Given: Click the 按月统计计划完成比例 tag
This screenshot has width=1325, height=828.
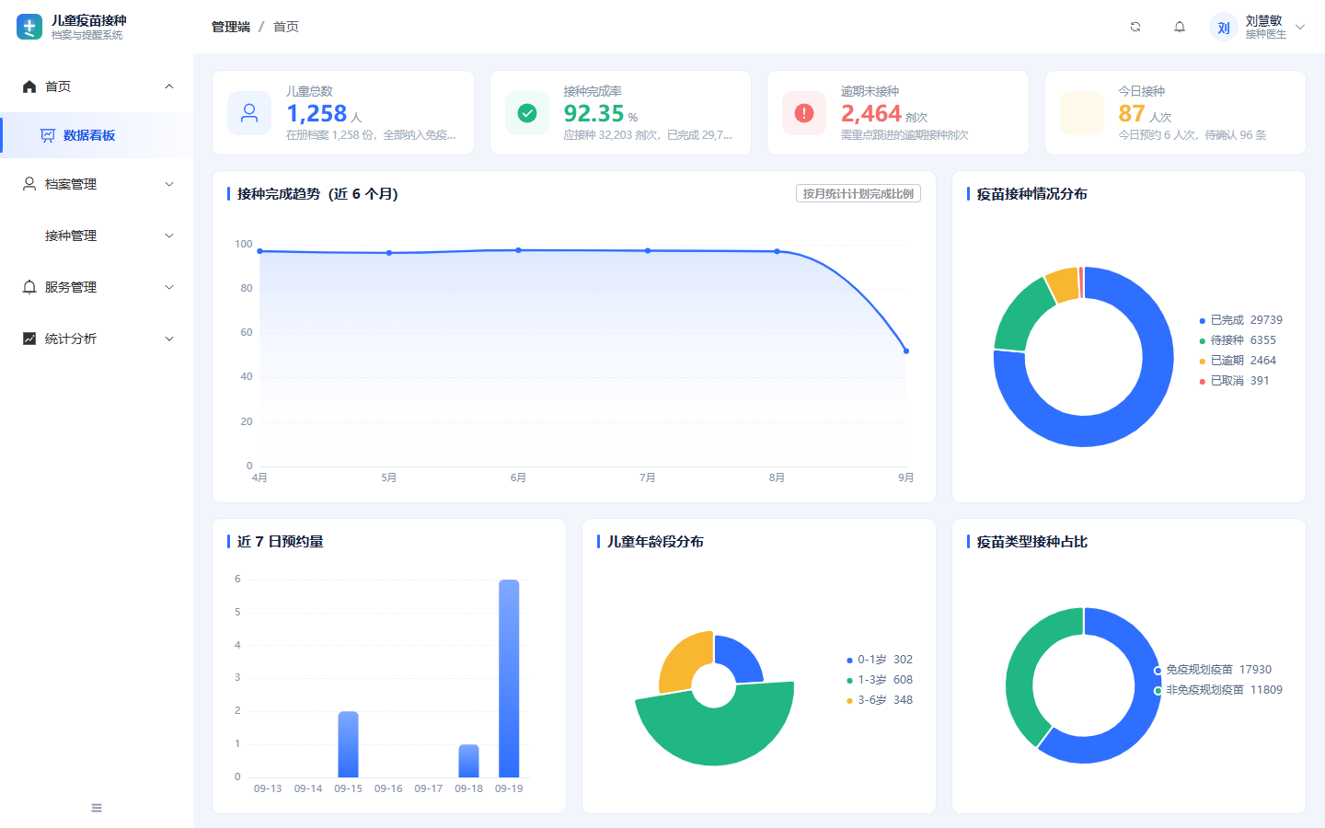Looking at the screenshot, I should [858, 193].
